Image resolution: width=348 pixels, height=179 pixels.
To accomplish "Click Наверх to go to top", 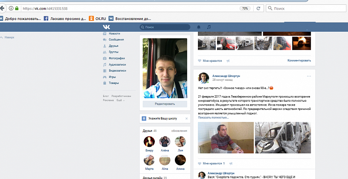I will point(7,37).
